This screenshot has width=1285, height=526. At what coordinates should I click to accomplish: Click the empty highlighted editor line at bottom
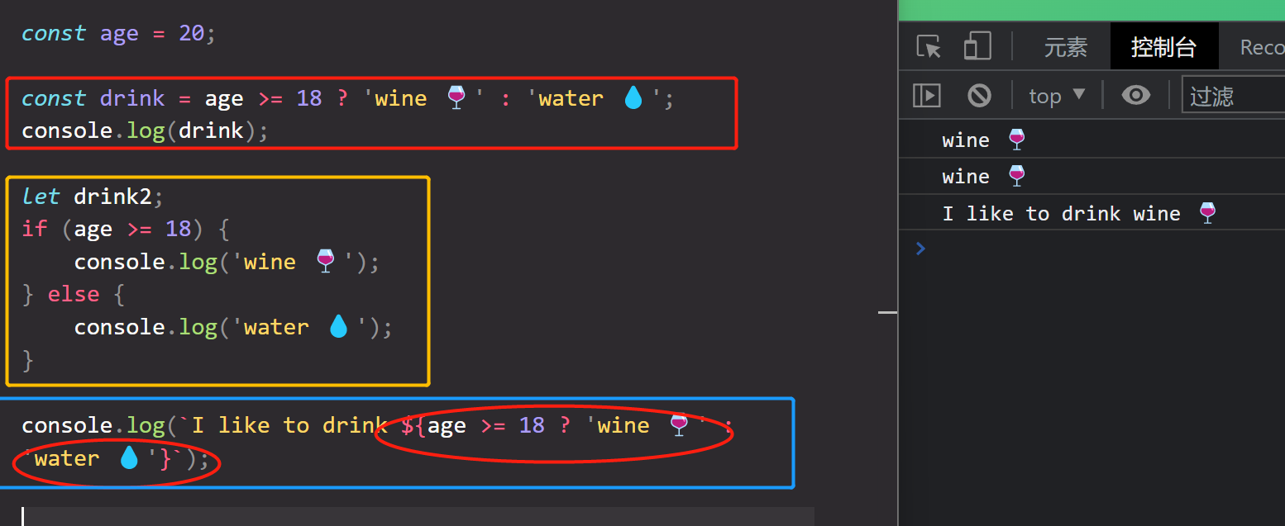click(413, 516)
